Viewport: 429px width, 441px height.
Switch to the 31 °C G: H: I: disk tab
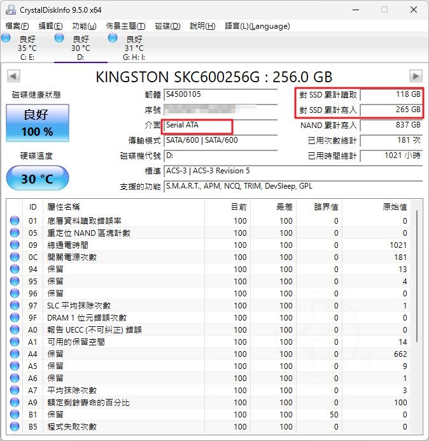tap(134, 47)
